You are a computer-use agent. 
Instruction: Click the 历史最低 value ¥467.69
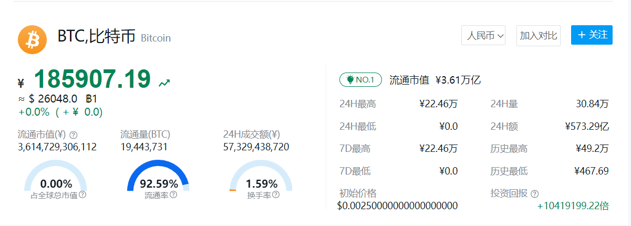click(x=592, y=171)
